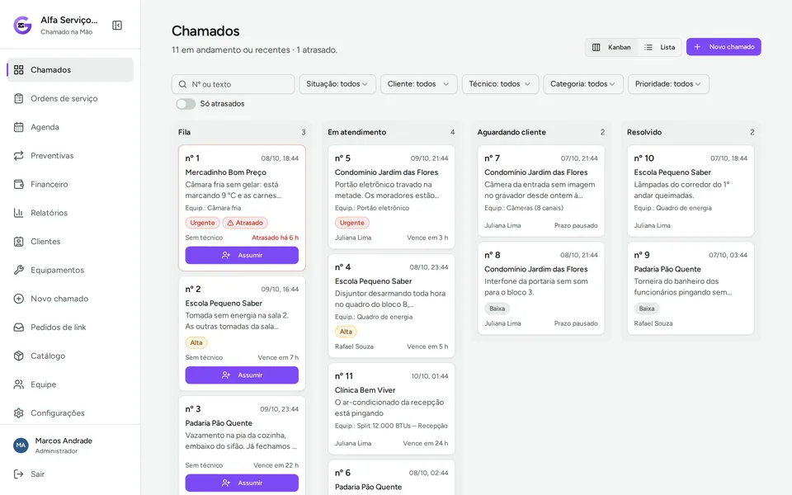This screenshot has width=792, height=495.
Task: Click the Alfa Serviços logo icon
Action: point(22,26)
